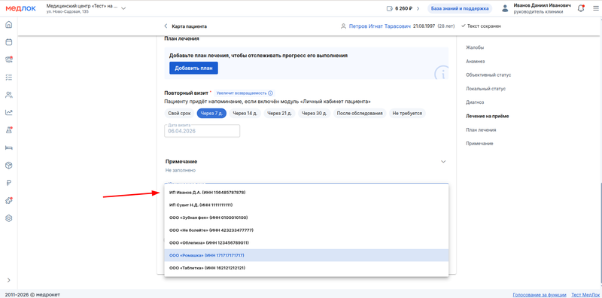Select Через 14 д. visit option
602x298 pixels.
coord(246,114)
